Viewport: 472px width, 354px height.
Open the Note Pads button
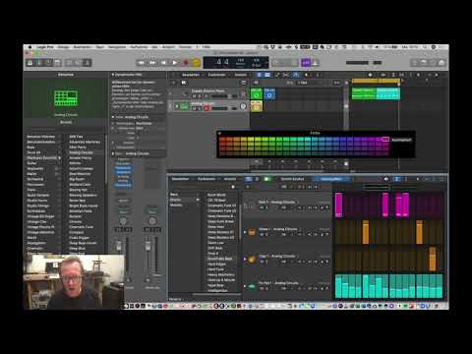(424, 62)
